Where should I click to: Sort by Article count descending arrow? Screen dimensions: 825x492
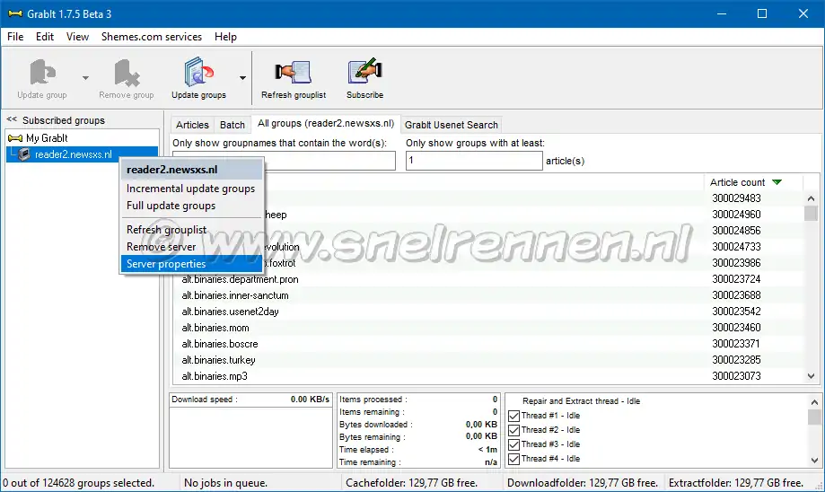tap(777, 182)
